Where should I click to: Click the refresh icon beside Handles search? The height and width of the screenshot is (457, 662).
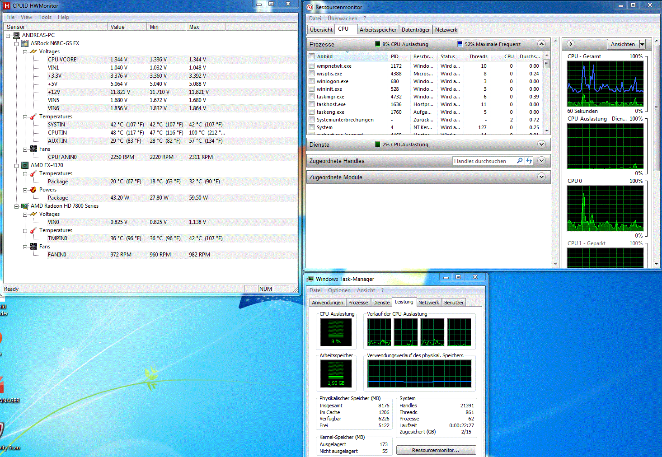point(529,161)
